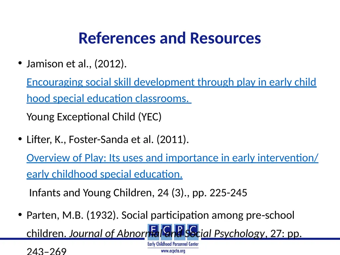
Task: Click 'Early Childhood Personnel Center' caption
Action: [173, 244]
